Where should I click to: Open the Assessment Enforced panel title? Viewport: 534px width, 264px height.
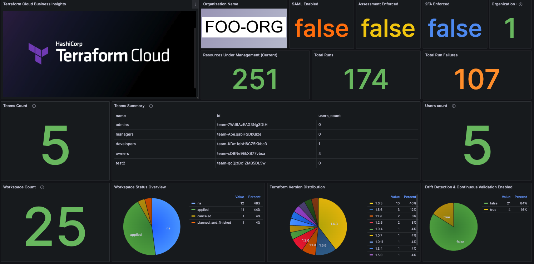[x=378, y=4]
